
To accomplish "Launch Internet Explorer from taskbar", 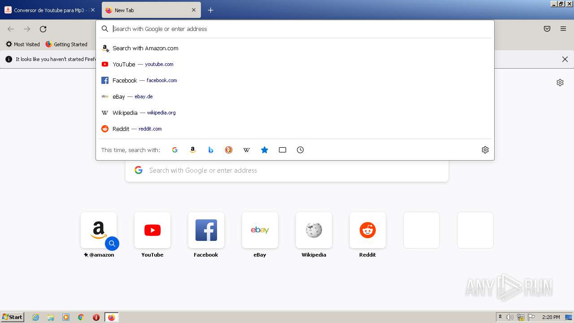I will [x=36, y=317].
